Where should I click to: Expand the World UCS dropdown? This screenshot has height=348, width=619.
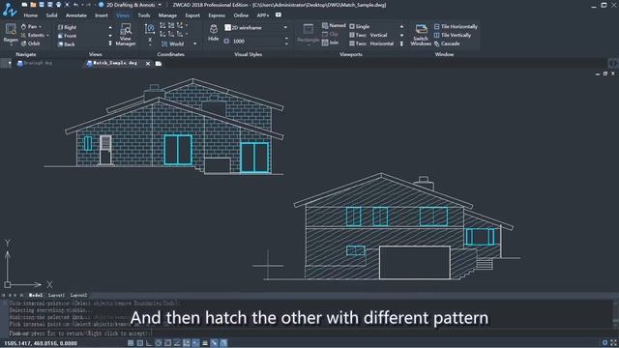(x=194, y=43)
